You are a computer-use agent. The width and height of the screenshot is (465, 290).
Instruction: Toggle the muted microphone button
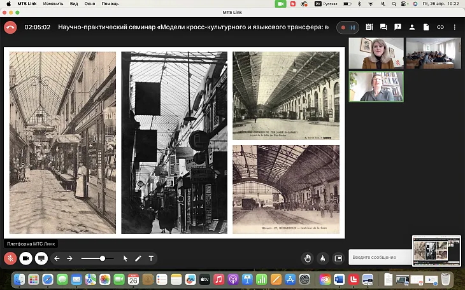tap(10, 258)
